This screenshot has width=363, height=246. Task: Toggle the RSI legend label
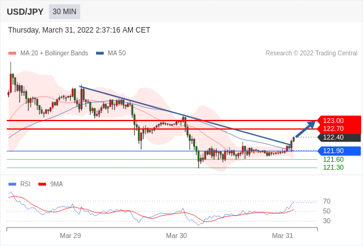25,184
